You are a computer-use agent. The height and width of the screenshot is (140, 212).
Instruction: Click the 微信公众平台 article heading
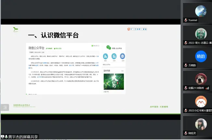36,48
